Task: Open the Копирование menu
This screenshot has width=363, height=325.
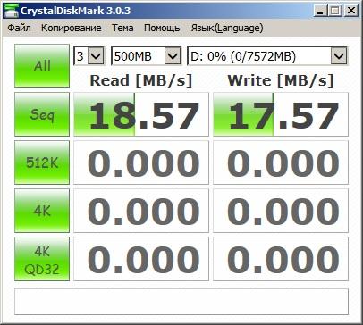Action: pos(72,28)
